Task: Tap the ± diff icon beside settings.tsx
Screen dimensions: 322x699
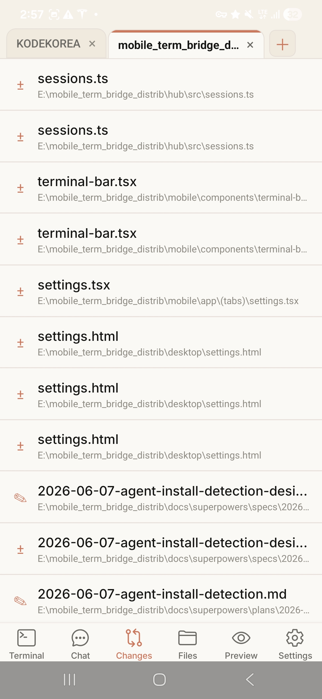Action: point(20,292)
